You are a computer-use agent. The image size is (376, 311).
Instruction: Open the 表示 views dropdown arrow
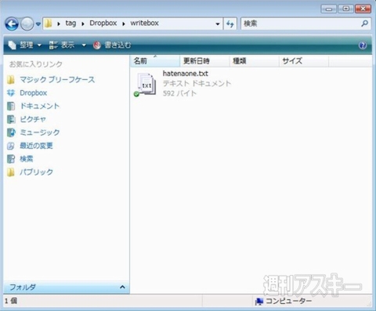click(x=84, y=45)
